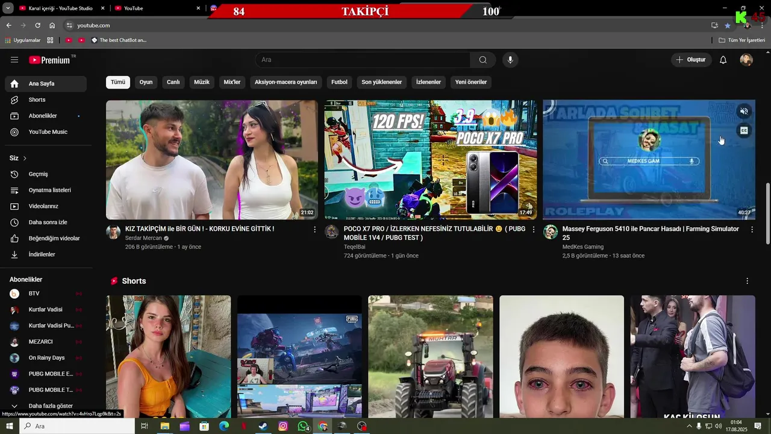The height and width of the screenshot is (434, 771).
Task: Expand Daha fazla göster subscriptions
Action: [46, 406]
